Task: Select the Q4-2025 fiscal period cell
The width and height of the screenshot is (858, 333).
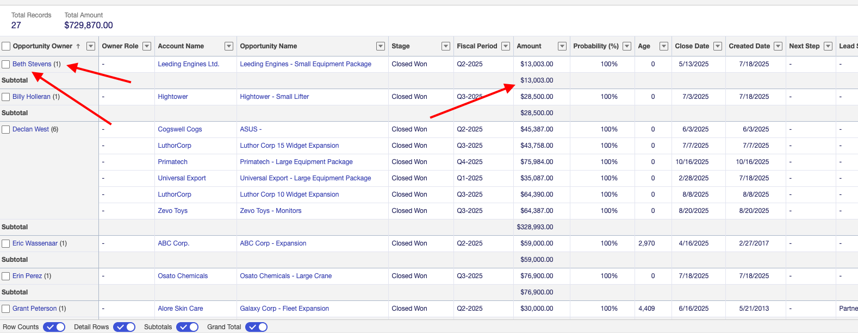Action: (470, 162)
